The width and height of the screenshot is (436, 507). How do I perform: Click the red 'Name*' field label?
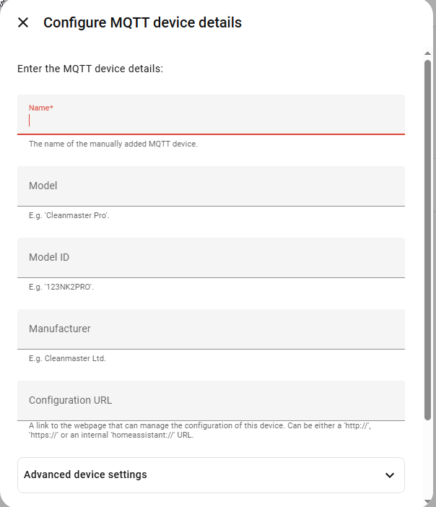tap(41, 108)
